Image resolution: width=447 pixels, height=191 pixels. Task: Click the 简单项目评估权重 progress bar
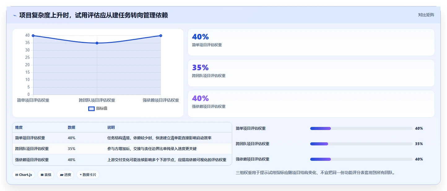click(x=361, y=128)
